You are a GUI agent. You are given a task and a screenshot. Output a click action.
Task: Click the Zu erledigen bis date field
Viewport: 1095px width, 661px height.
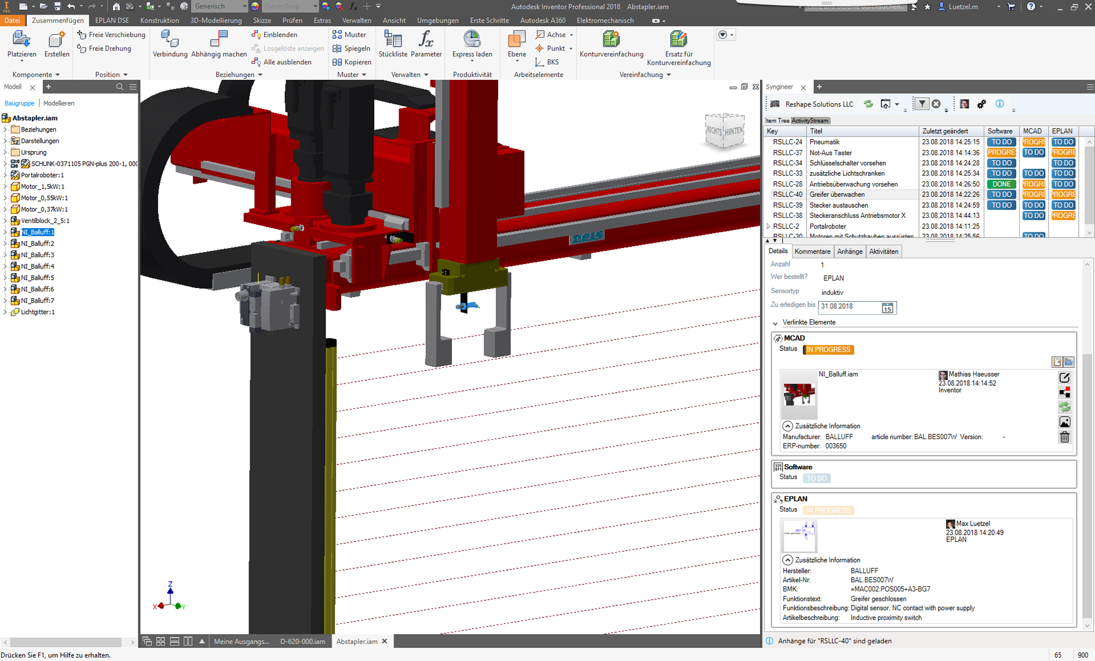click(x=849, y=307)
